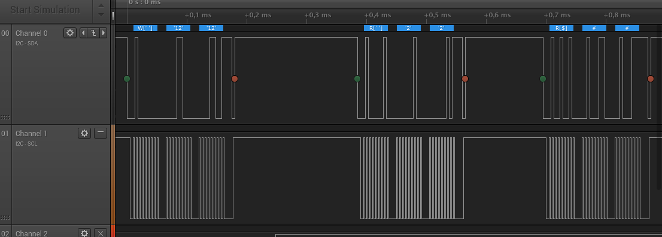This screenshot has width=662, height=237.
Task: Open falling-edge trigger selector on Channel 0
Action: 93,33
